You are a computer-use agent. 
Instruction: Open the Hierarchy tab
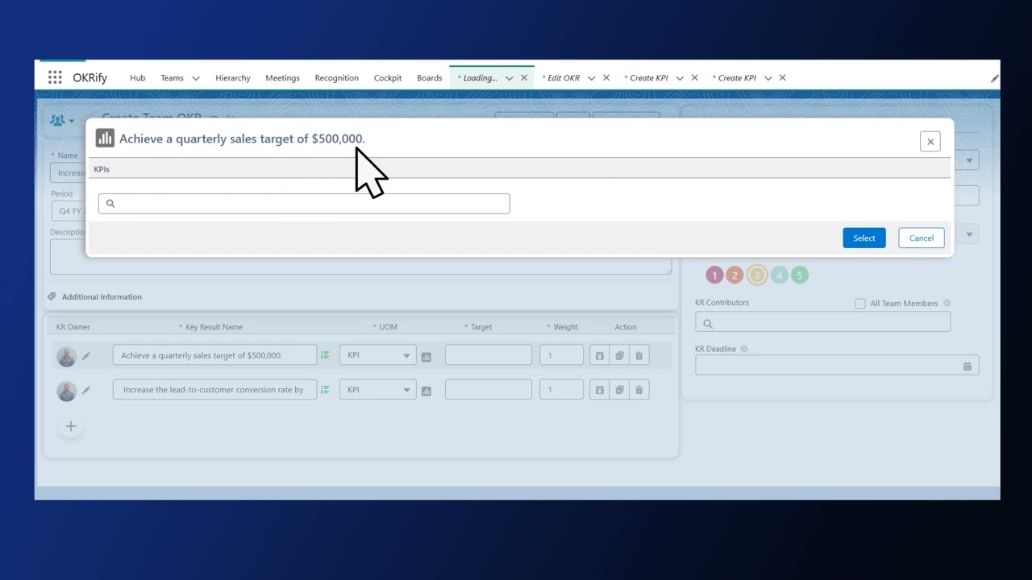pos(233,78)
